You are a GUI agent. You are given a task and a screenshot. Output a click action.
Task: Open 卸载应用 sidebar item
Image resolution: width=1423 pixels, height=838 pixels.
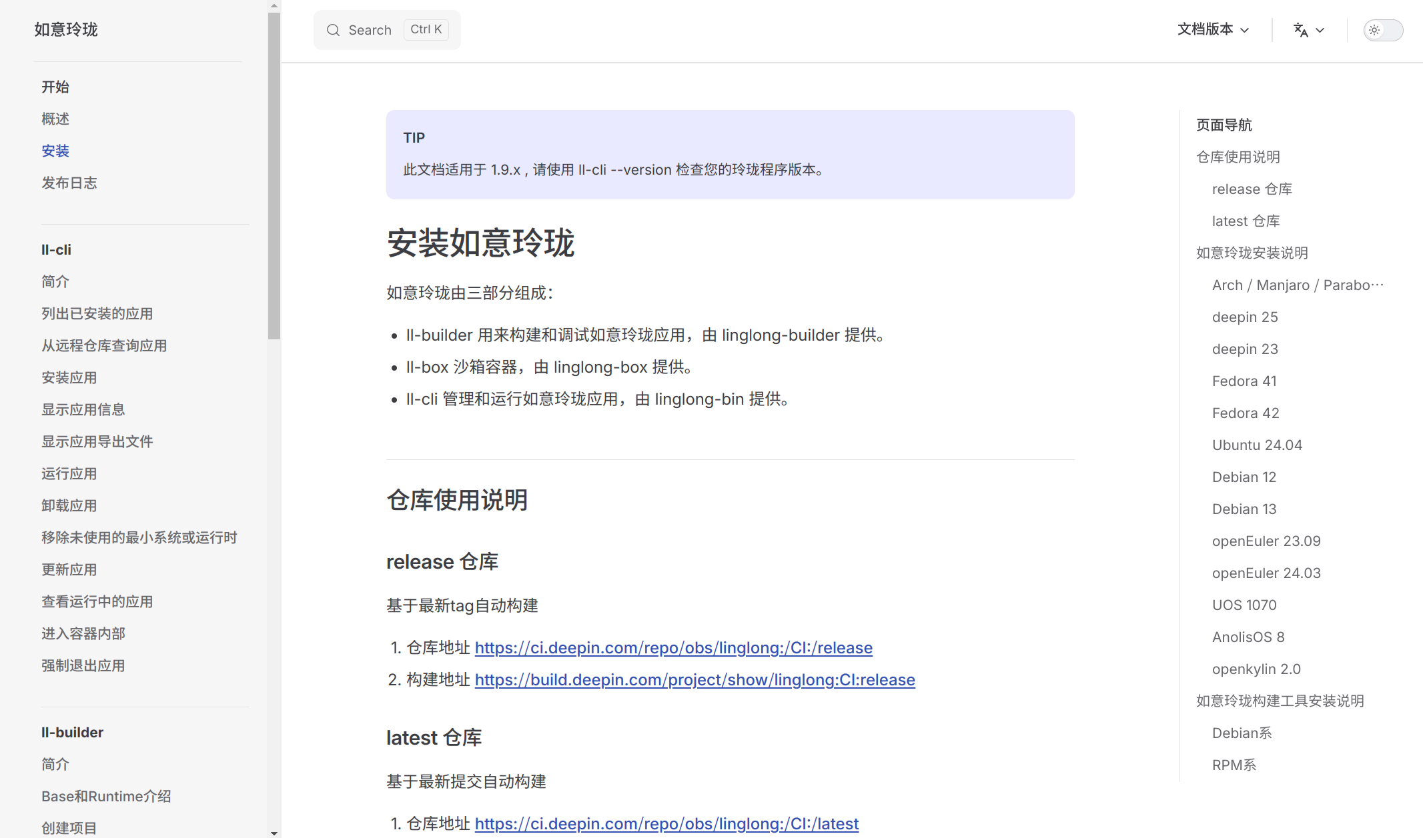(69, 505)
